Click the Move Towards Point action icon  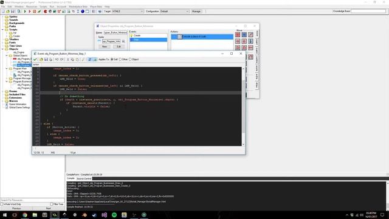click(250, 35)
